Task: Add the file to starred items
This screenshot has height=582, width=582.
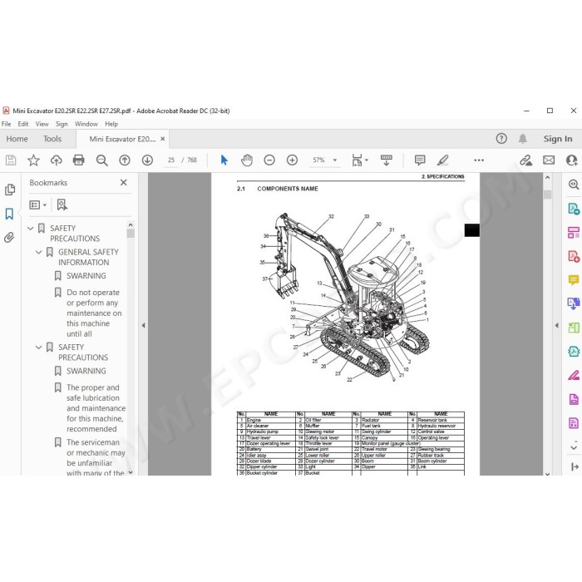Action: (x=33, y=160)
